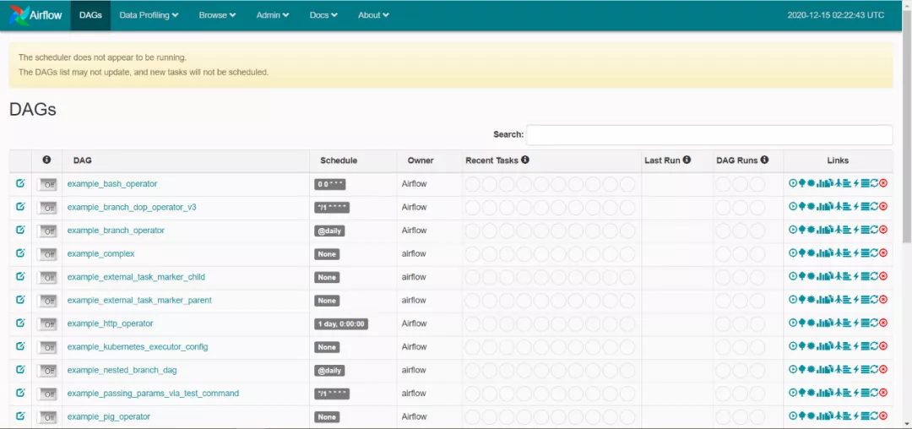The width and height of the screenshot is (912, 429).
Task: Open Code View lightning icon for example_http_operator
Action: click(856, 323)
